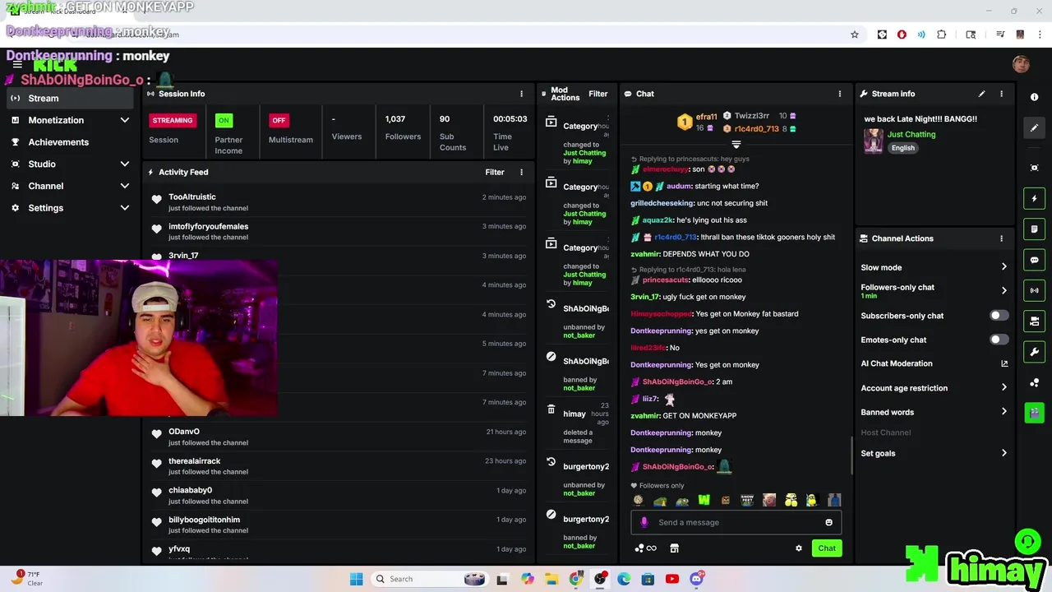Click the Just Chatting category link

911,134
